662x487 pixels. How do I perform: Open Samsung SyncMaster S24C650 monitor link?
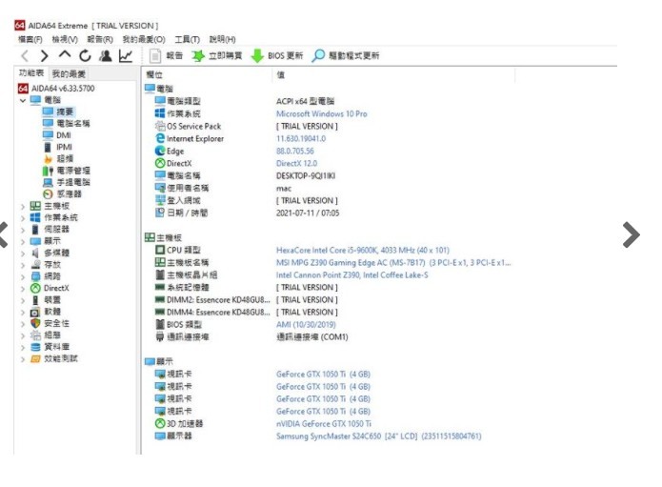point(379,436)
